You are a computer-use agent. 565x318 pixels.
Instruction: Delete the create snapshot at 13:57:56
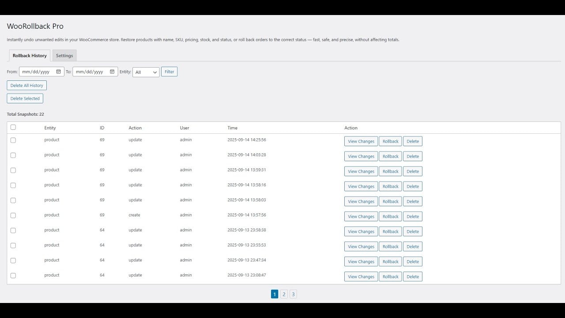pyautogui.click(x=413, y=216)
